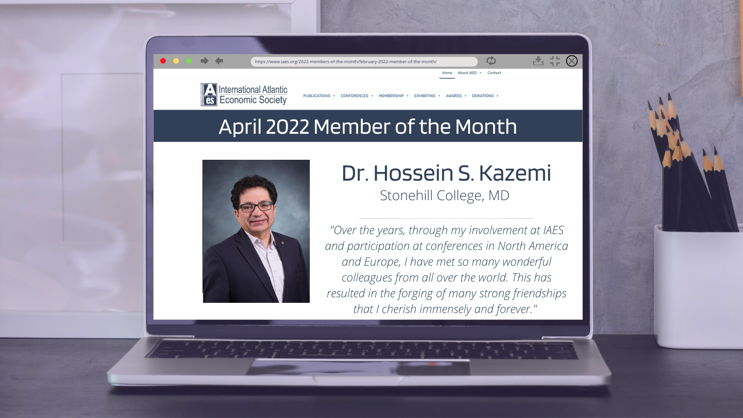Click the browser back arrow icon

[x=219, y=61]
